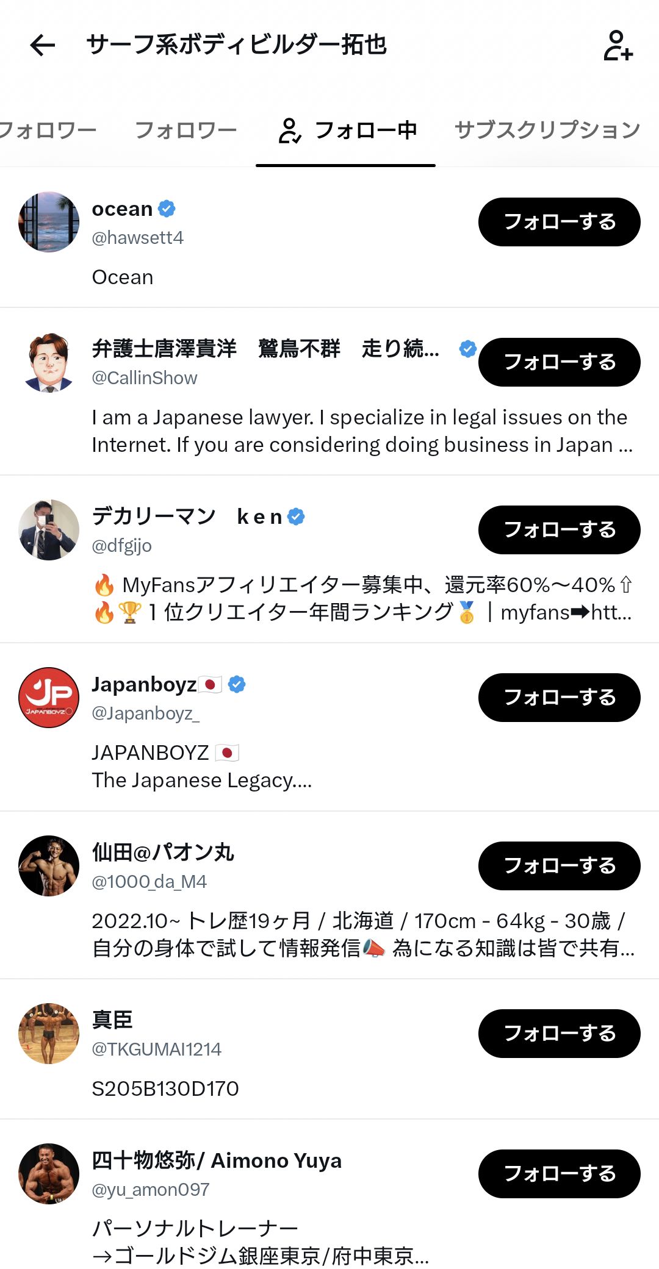Viewport: 659px width, 1269px height.
Task: Follow 四十物悠弥 Aimono Yuya
Action: point(560,1174)
